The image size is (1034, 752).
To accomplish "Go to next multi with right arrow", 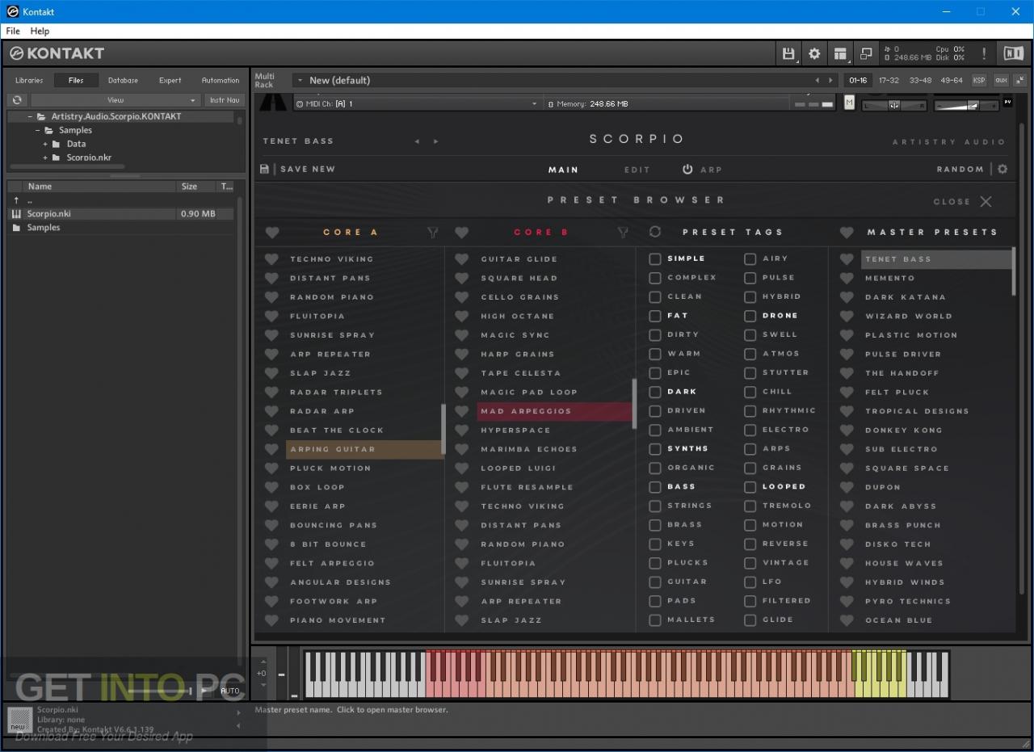I will 831,80.
